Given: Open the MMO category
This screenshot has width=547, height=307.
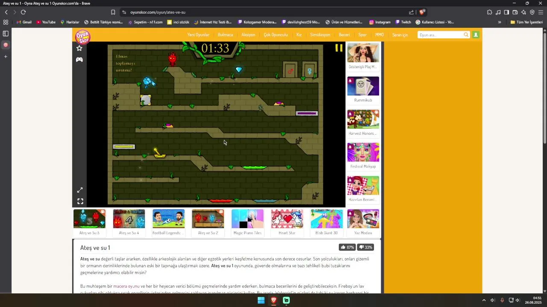Looking at the screenshot, I should coord(379,35).
